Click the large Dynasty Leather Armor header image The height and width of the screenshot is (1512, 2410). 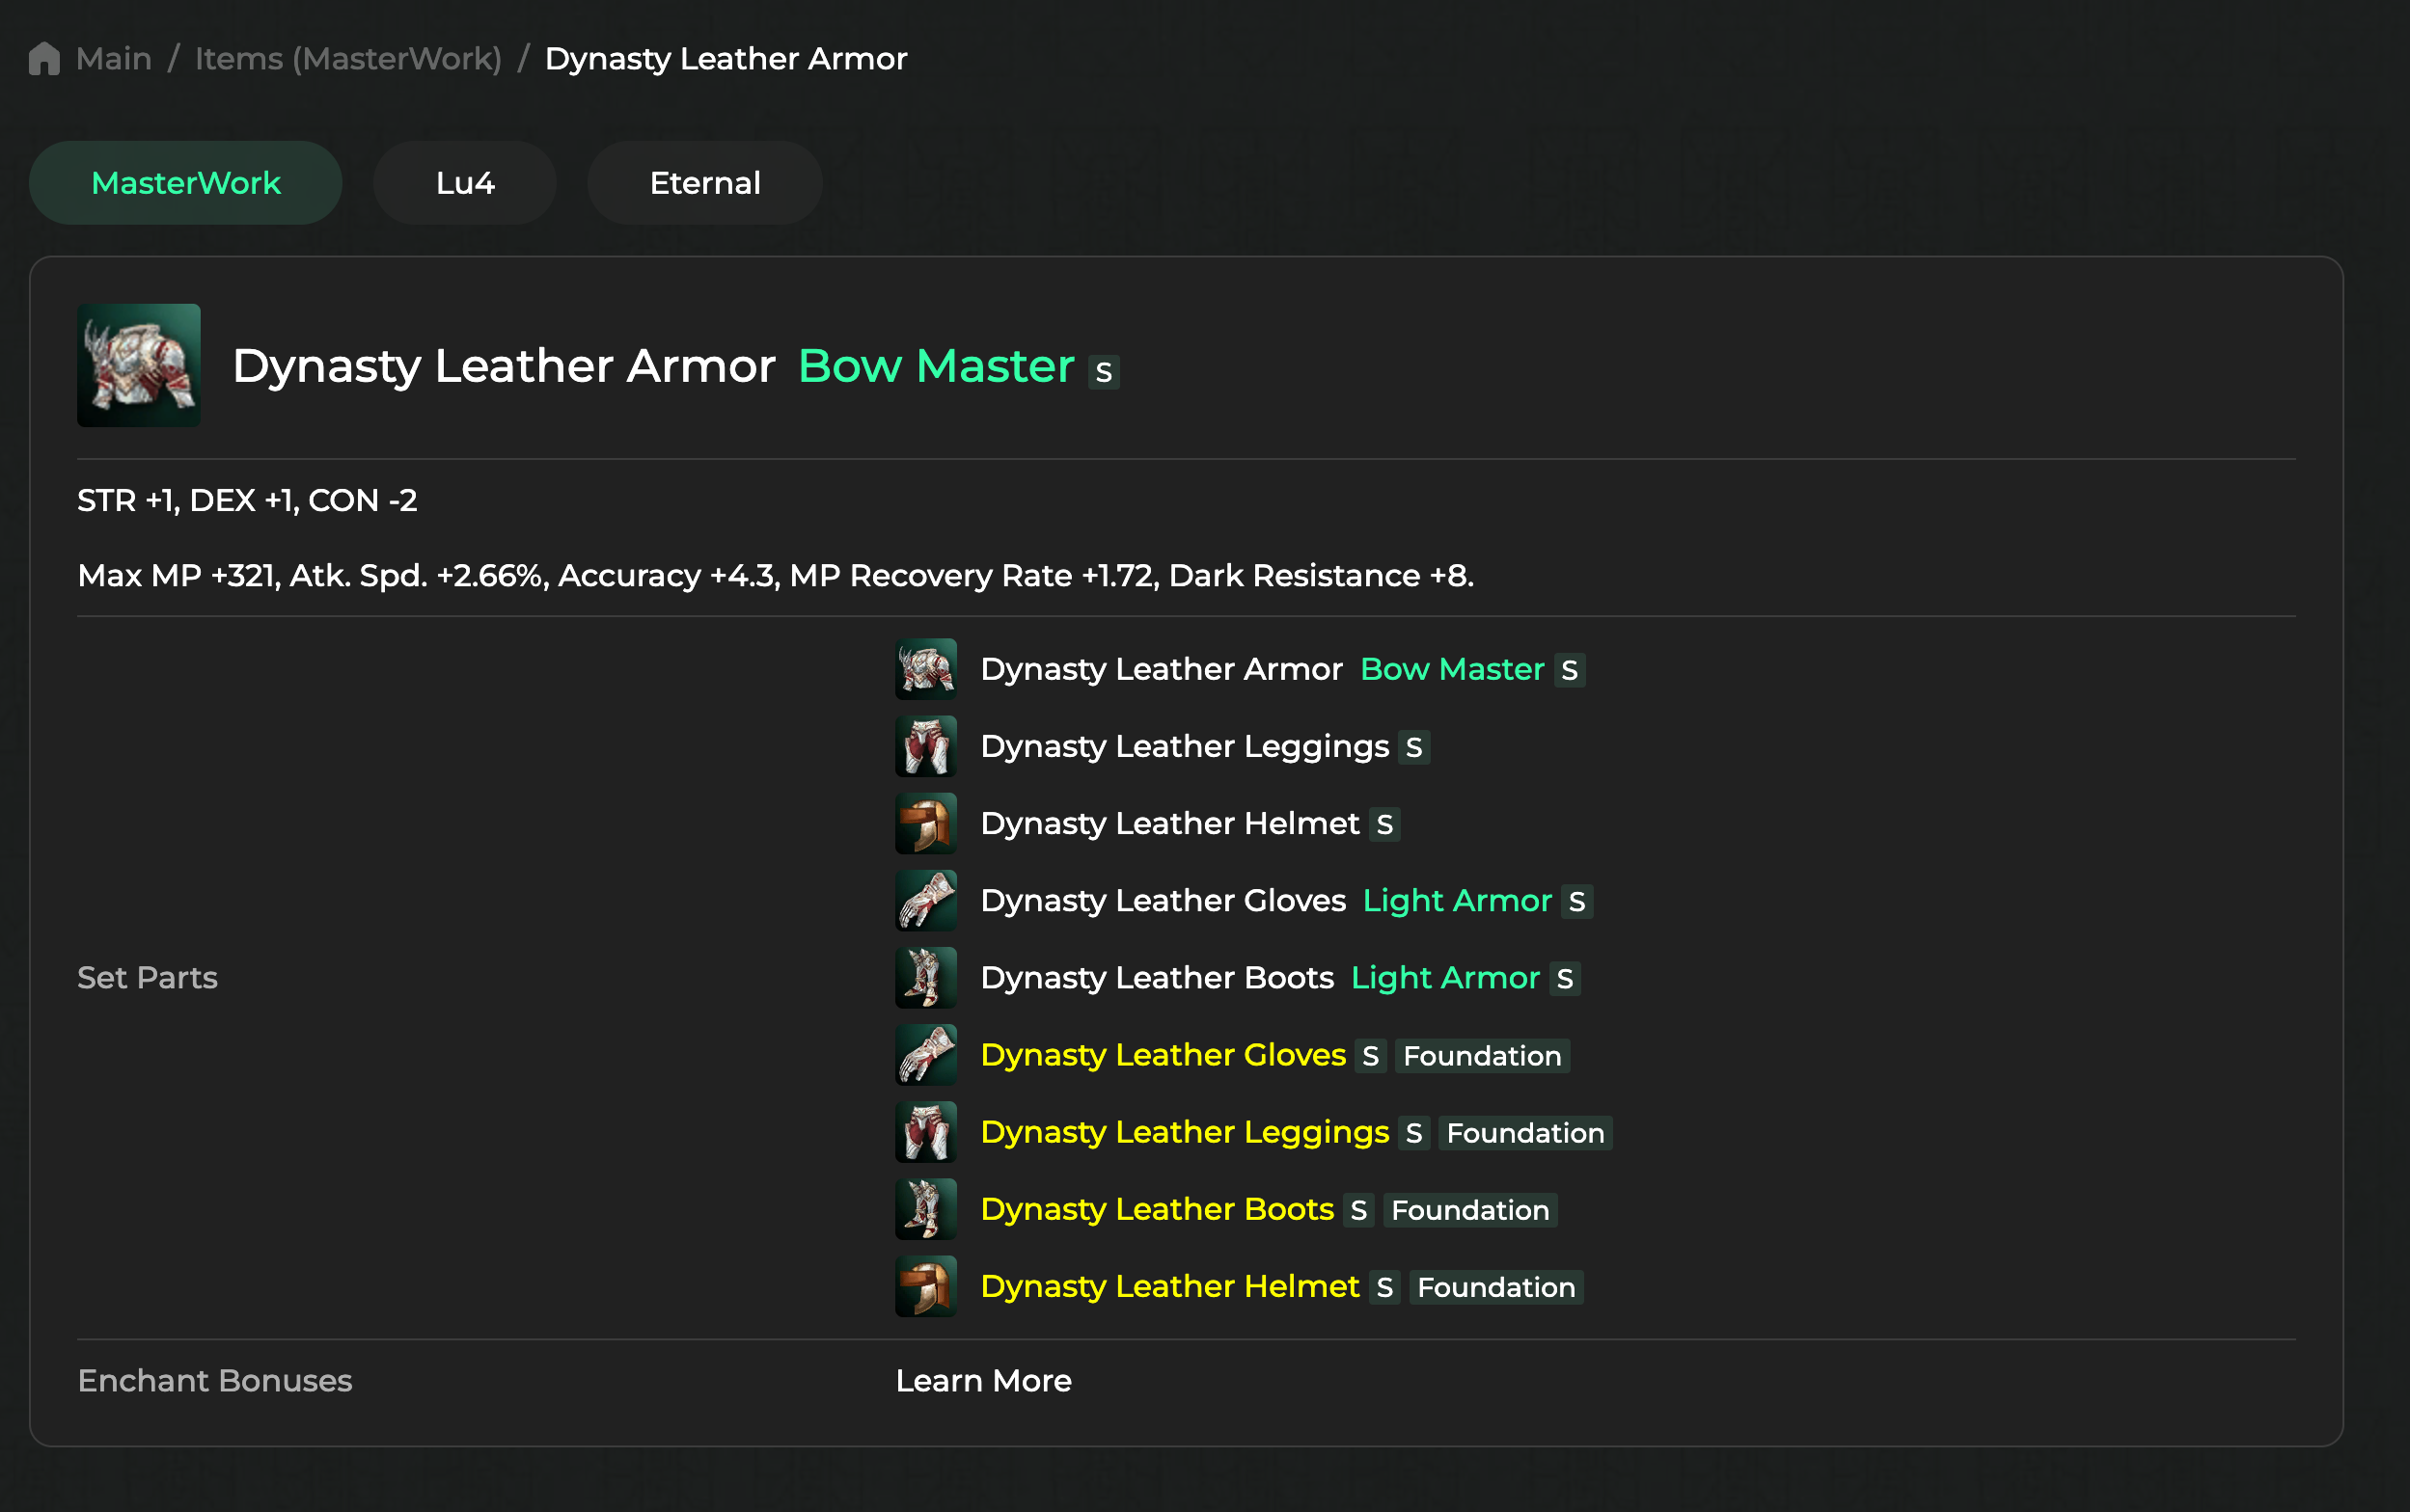(139, 365)
